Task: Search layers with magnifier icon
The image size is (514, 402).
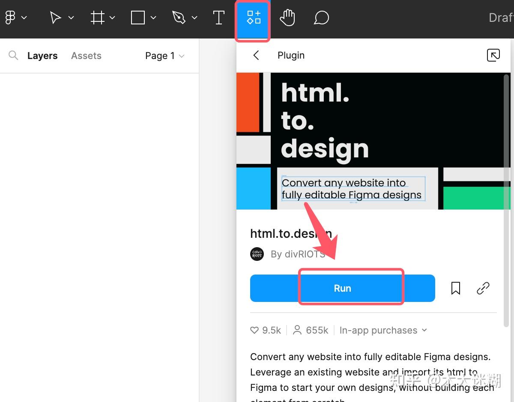Action: pyautogui.click(x=13, y=55)
